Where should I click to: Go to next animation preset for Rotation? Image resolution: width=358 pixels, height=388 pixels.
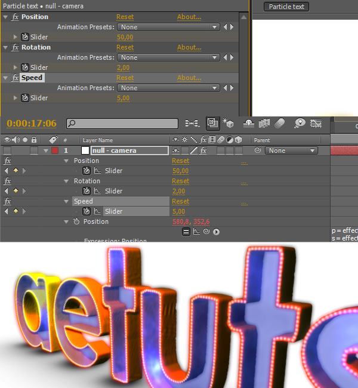point(232,57)
